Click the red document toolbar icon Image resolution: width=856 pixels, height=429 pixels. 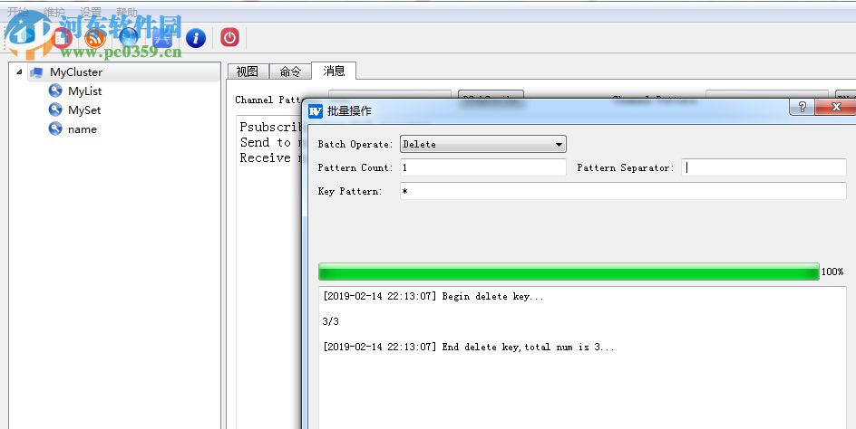pos(61,38)
